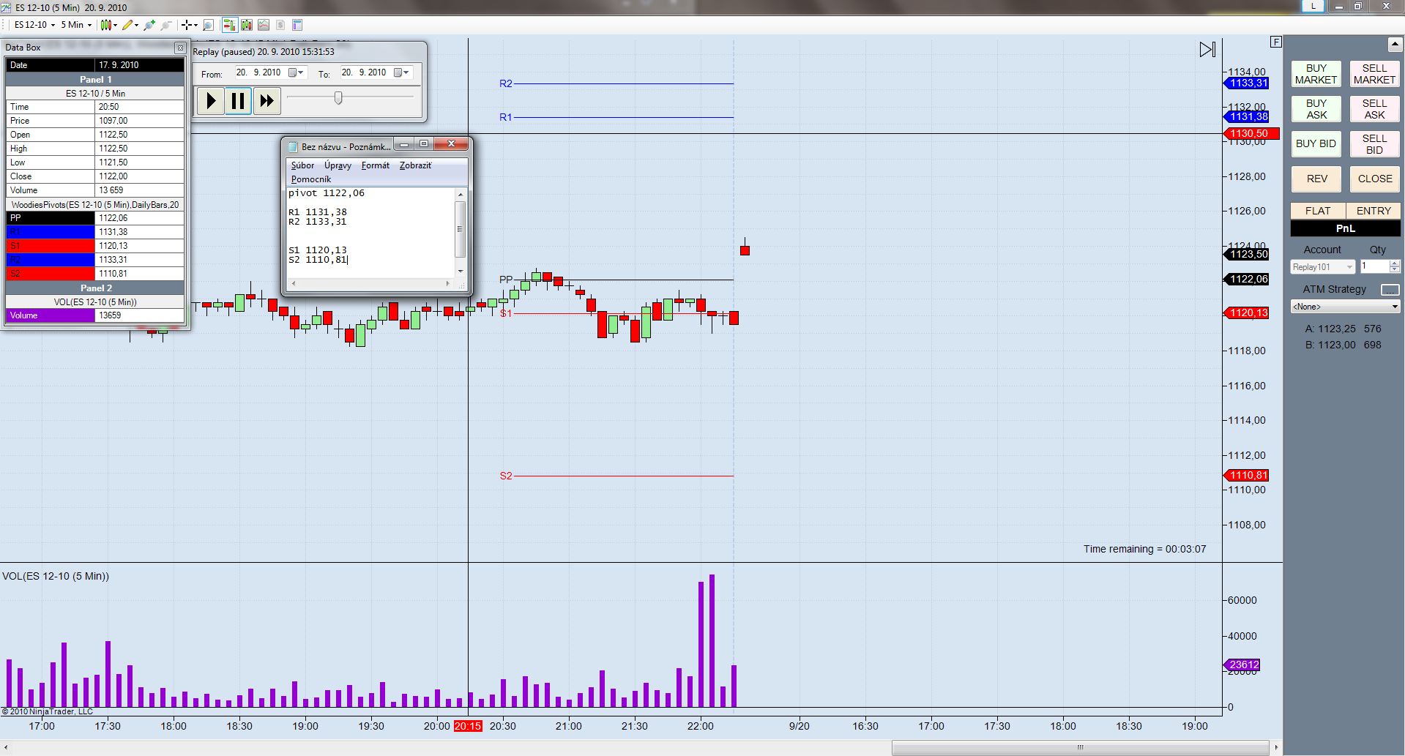Open the Replay101 account dropdown
Viewport: 1405px width, 756px height.
click(1322, 267)
